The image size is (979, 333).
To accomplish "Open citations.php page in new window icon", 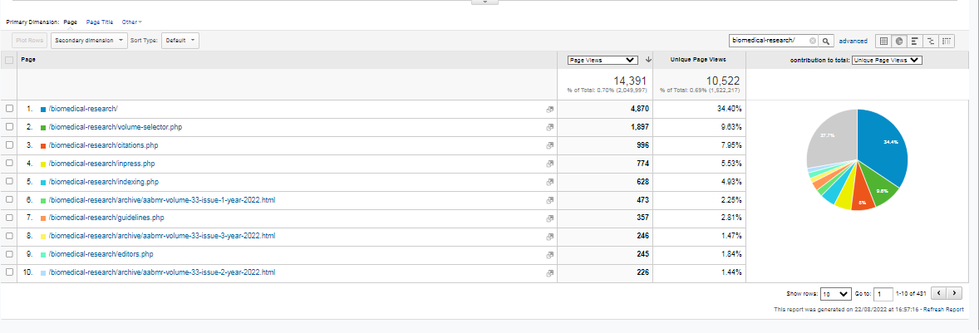I will (x=549, y=145).
